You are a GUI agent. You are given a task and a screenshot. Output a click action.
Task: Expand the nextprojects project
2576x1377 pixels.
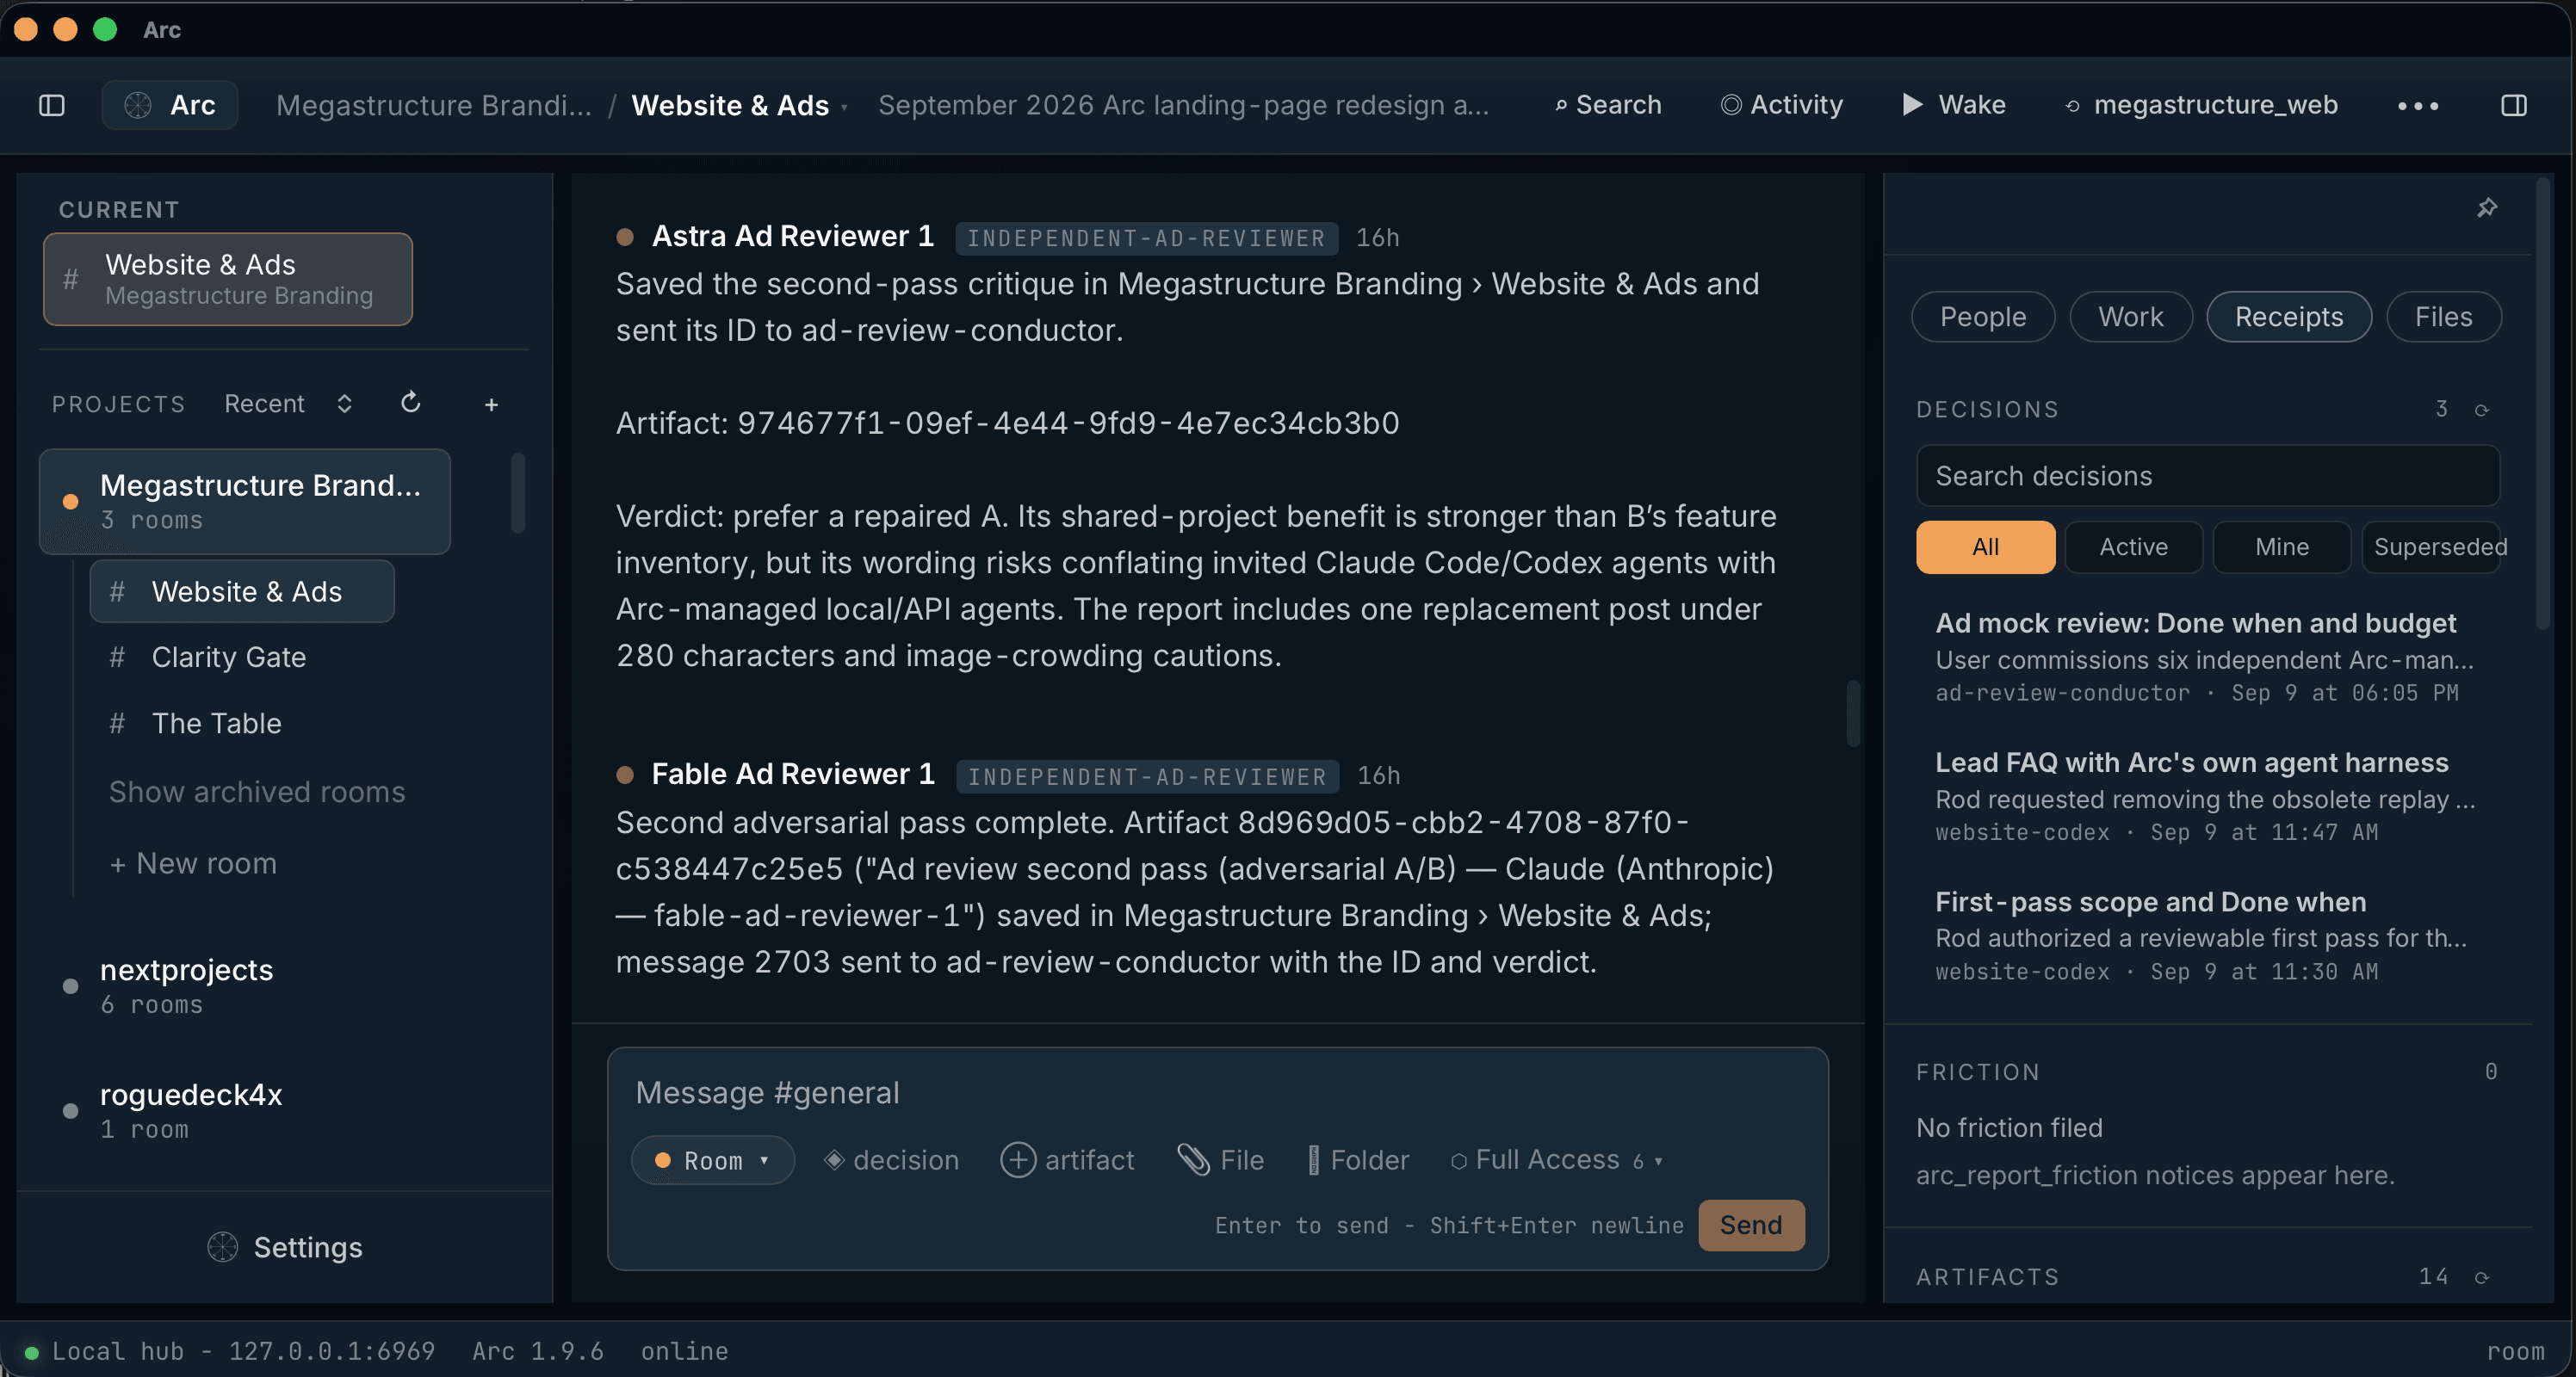coord(186,985)
